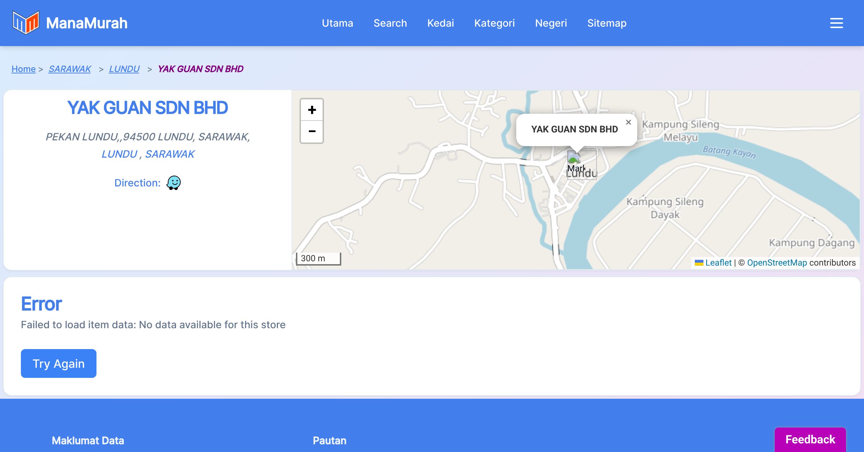This screenshot has height=452, width=864.
Task: Navigate to LUNDU breadcrumb
Action: [x=124, y=69]
